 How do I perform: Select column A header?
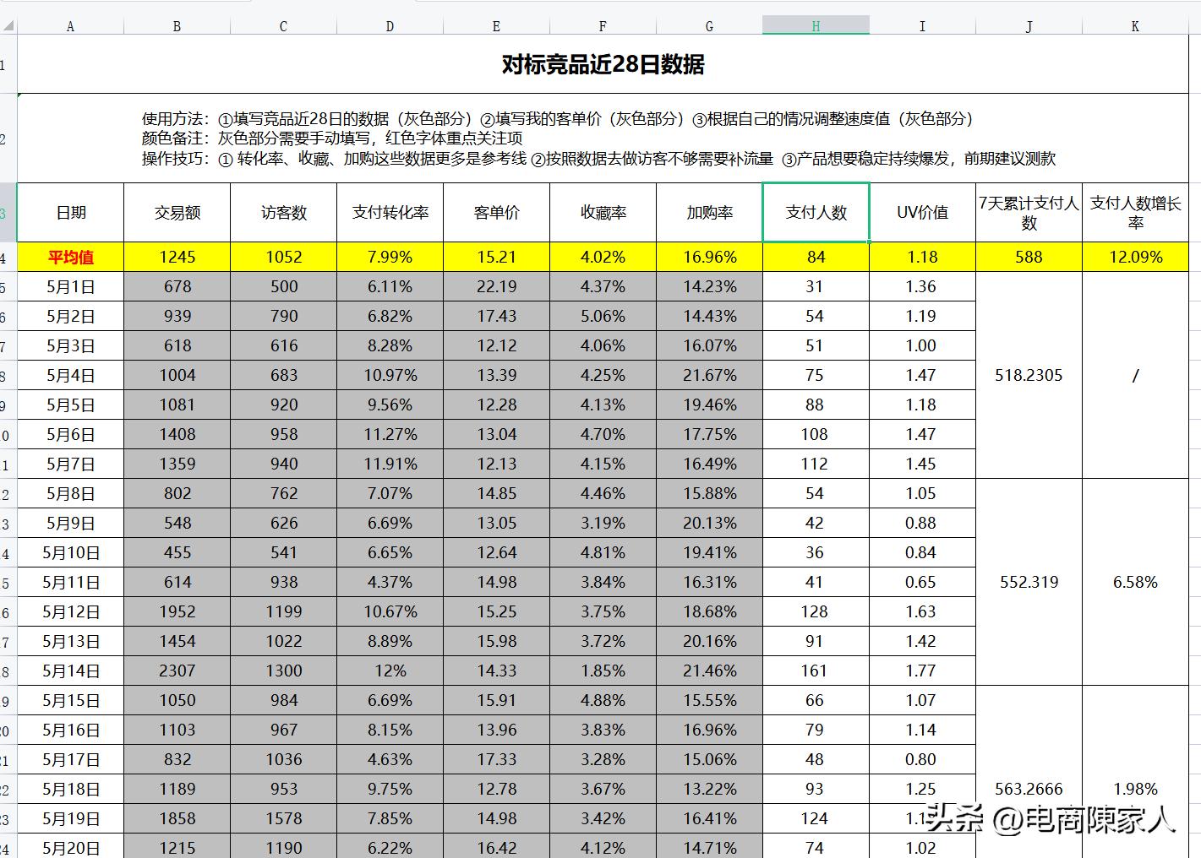[70, 24]
